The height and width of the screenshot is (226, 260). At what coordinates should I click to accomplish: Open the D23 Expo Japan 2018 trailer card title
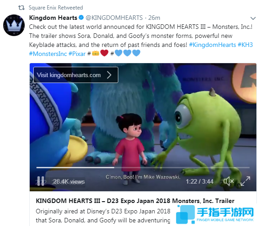pos(135,201)
